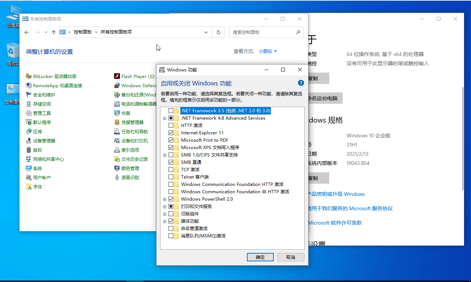Check TCP 激活 checkbox
The image size is (471, 282).
[x=171, y=170]
